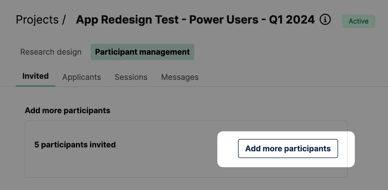View the Messages sub-tab
The width and height of the screenshot is (388, 190).
click(x=180, y=77)
